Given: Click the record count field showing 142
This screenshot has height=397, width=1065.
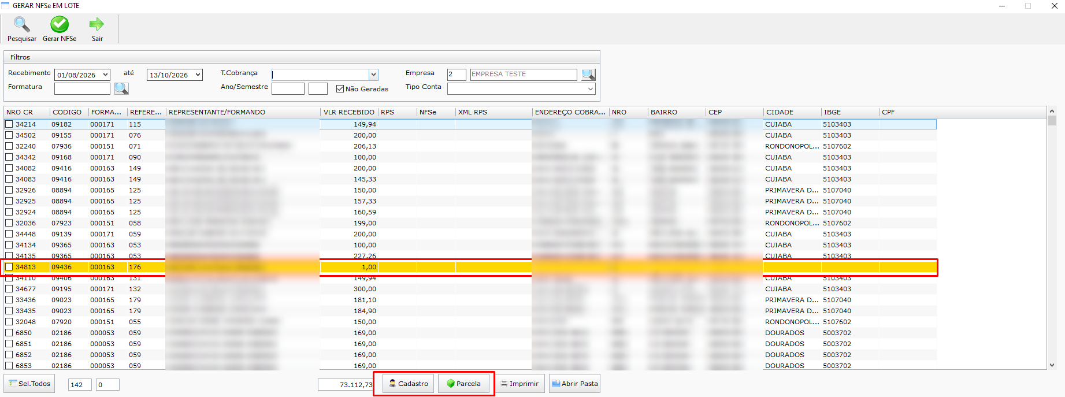Looking at the screenshot, I should click(x=80, y=385).
